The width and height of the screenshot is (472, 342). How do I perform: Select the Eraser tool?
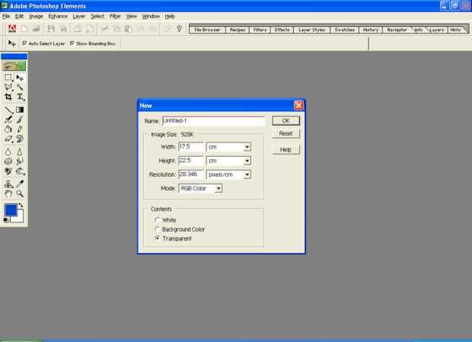(x=8, y=139)
